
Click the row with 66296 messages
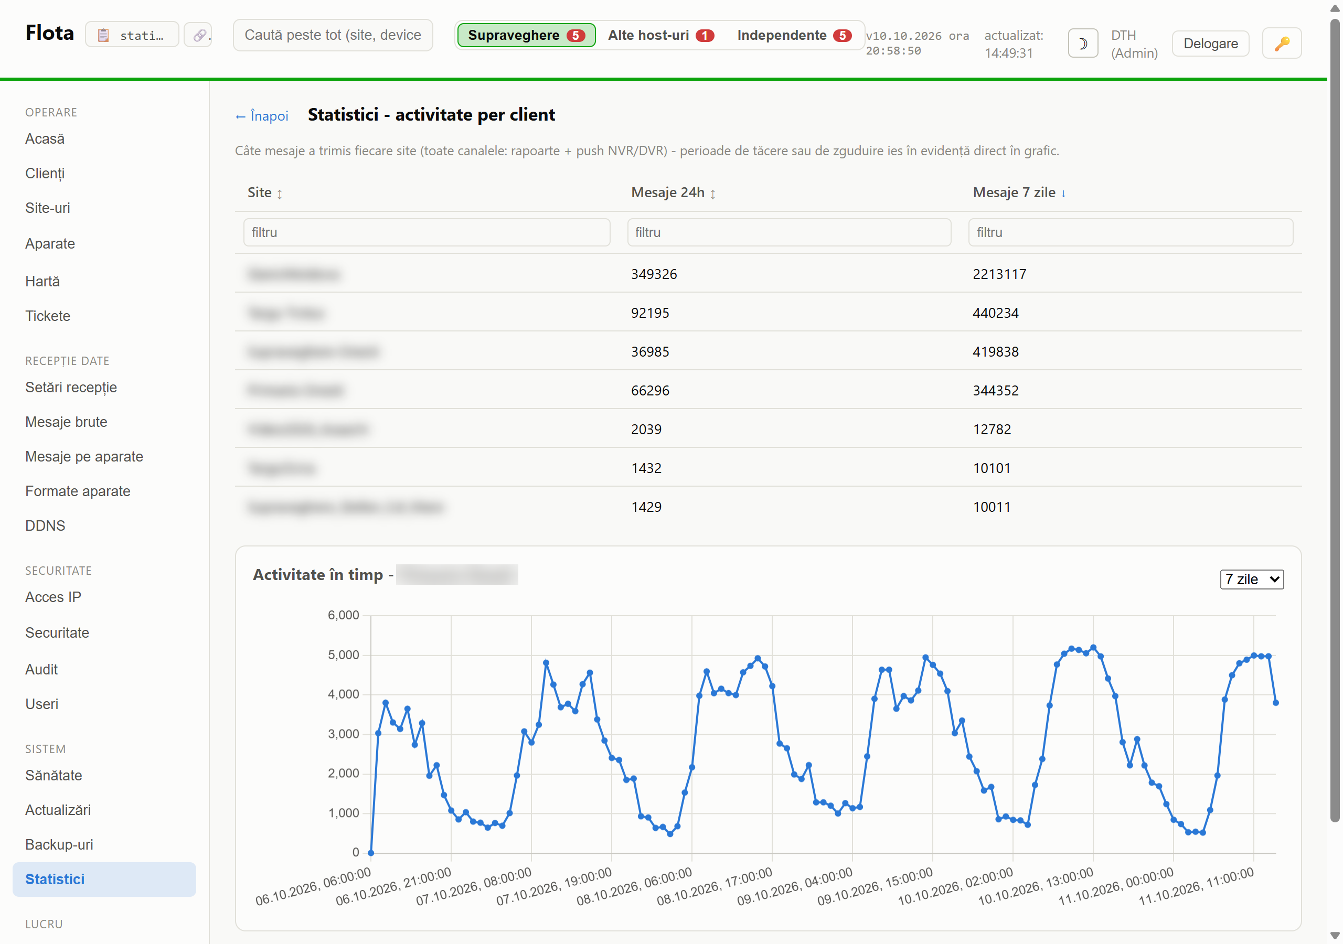click(768, 390)
